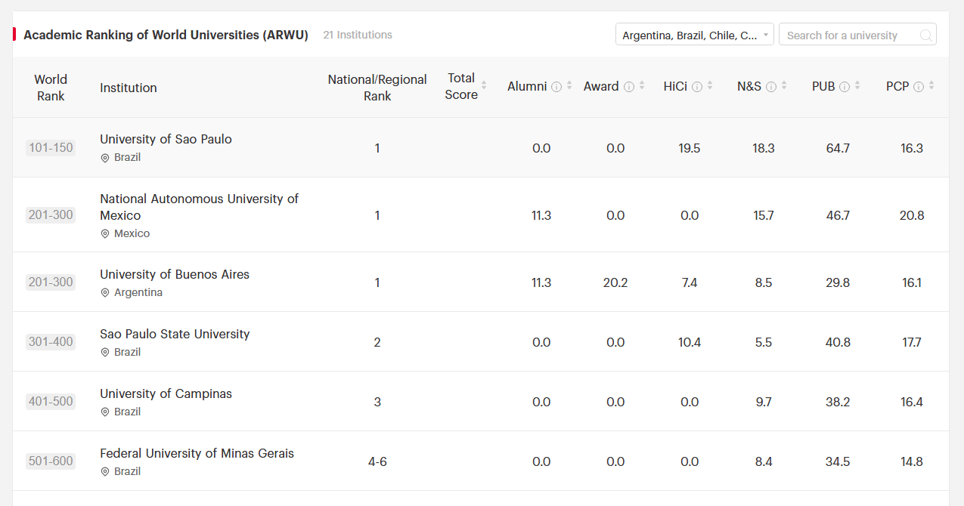Select the 20.8 PCP score cell

tap(912, 215)
